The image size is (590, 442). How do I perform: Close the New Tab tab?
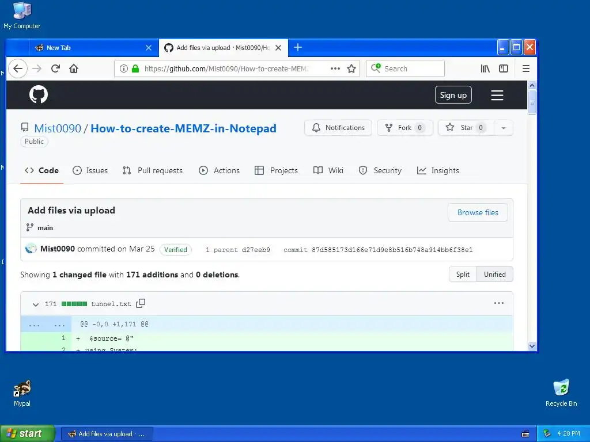[x=149, y=48]
